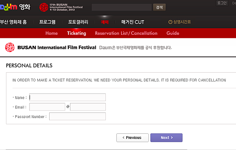Click the Daum logo
The height and width of the screenshot is (150, 236).
click(8, 7)
